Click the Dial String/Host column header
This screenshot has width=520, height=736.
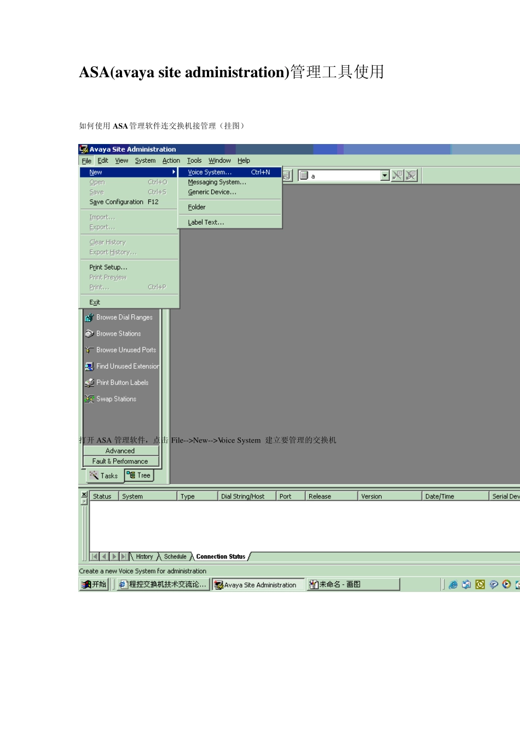pyautogui.click(x=242, y=496)
